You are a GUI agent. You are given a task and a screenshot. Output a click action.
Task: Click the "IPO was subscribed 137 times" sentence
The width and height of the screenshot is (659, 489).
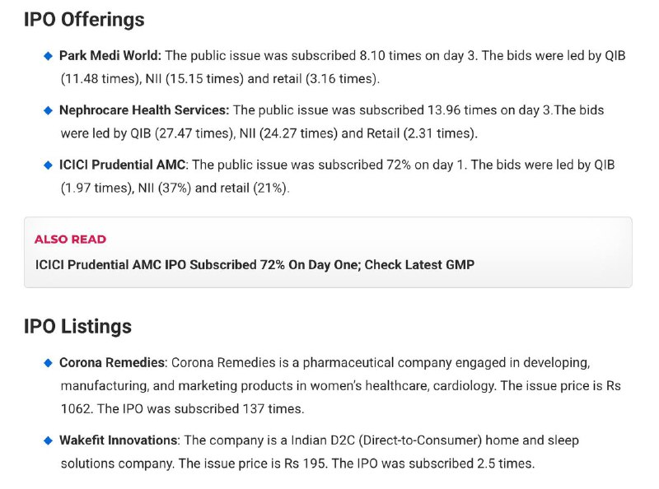tap(217, 408)
